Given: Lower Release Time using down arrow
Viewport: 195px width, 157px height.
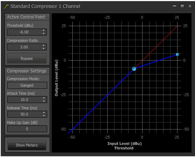Looking at the screenshot, I should click(44, 116).
